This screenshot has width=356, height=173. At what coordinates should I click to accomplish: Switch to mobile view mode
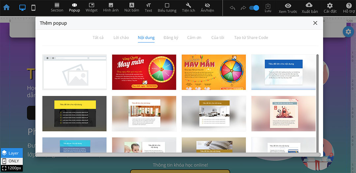pos(33,8)
